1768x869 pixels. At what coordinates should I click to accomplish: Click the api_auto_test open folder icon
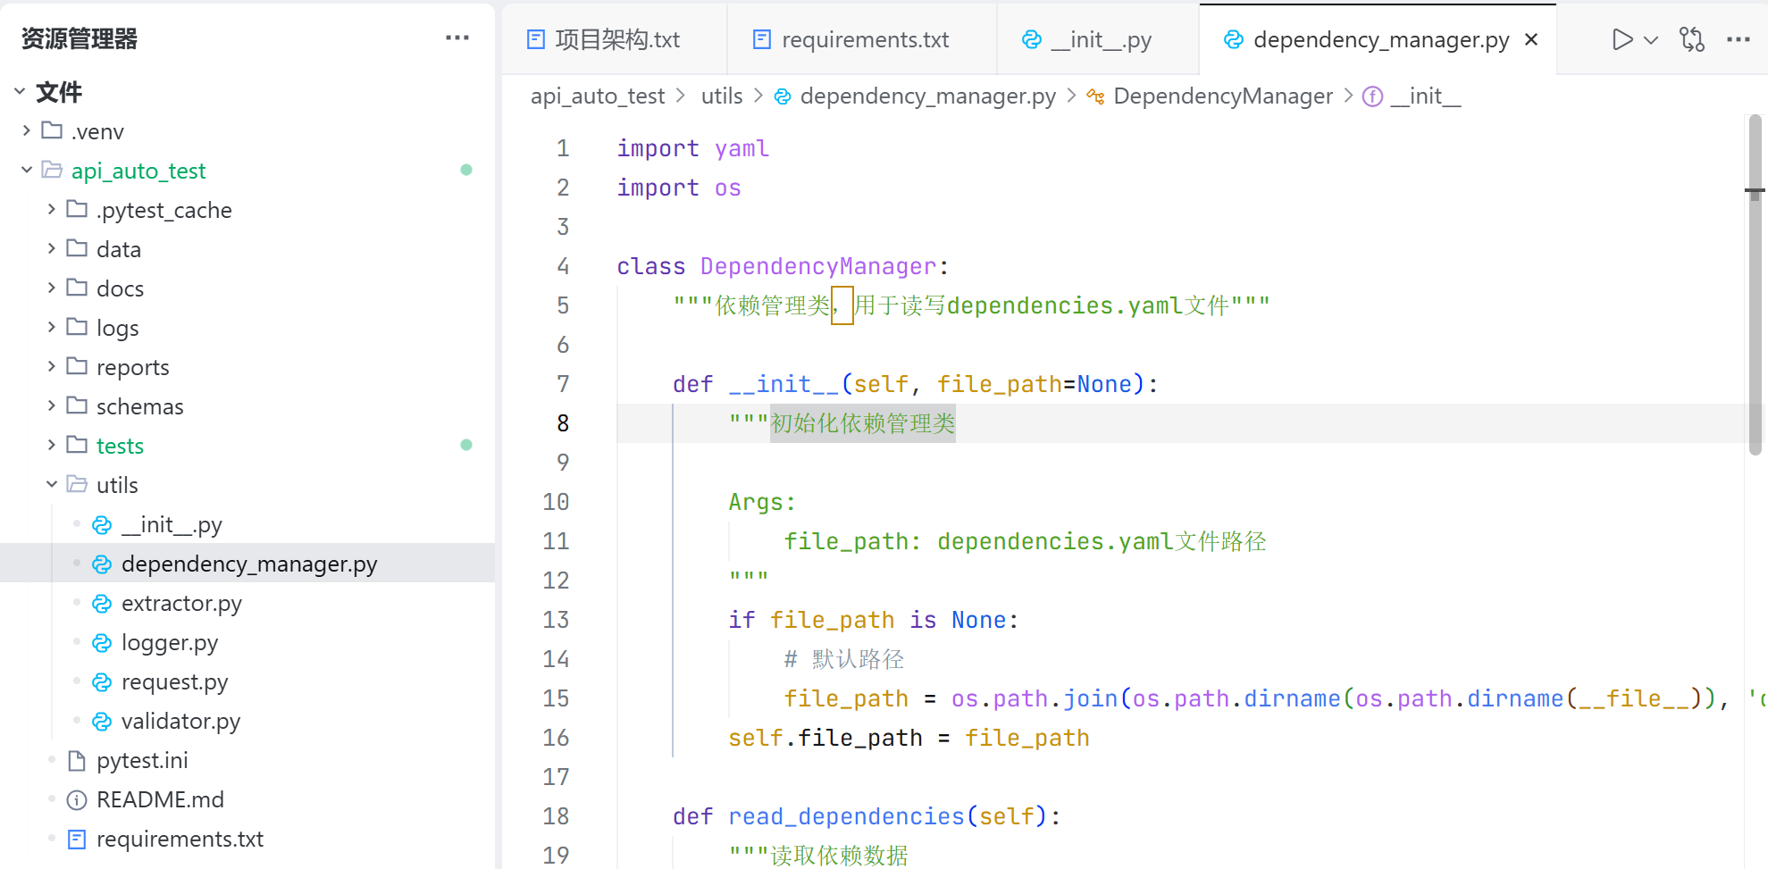coord(52,170)
